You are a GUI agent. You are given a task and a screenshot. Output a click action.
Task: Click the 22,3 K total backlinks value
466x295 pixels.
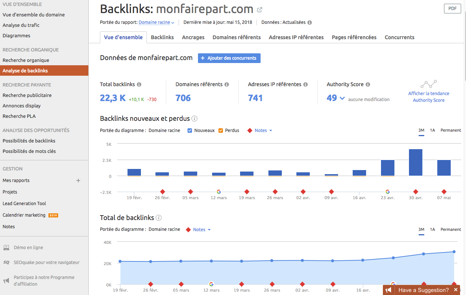point(113,98)
